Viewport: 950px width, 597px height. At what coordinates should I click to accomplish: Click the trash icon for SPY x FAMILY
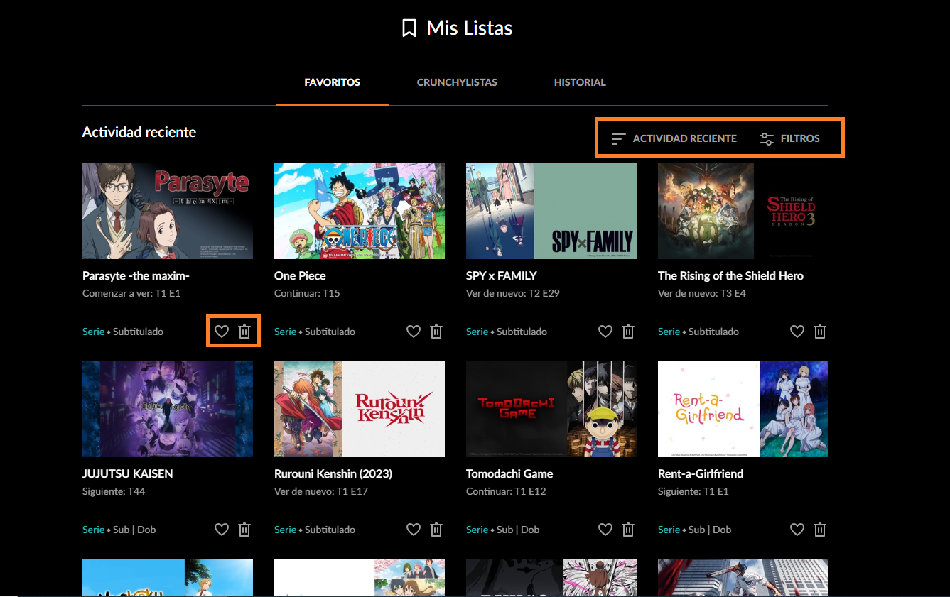[x=628, y=332]
